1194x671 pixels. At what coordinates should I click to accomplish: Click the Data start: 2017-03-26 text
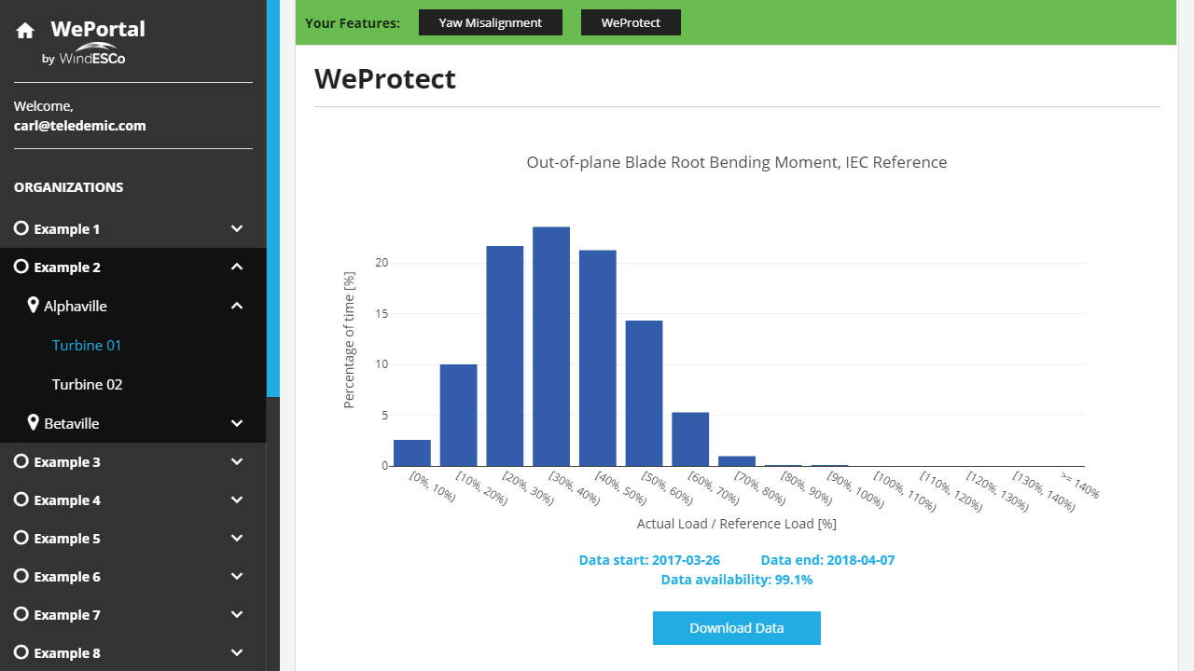649,560
